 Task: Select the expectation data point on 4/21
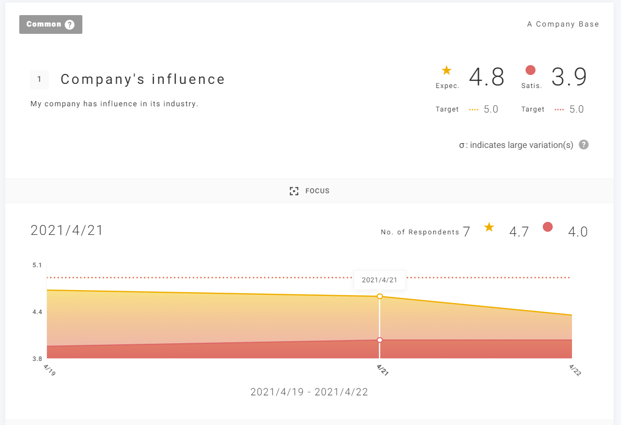tap(380, 296)
